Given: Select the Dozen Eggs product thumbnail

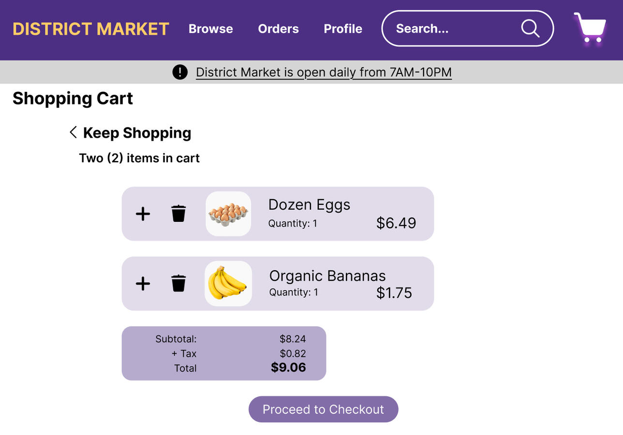Looking at the screenshot, I should [x=228, y=213].
